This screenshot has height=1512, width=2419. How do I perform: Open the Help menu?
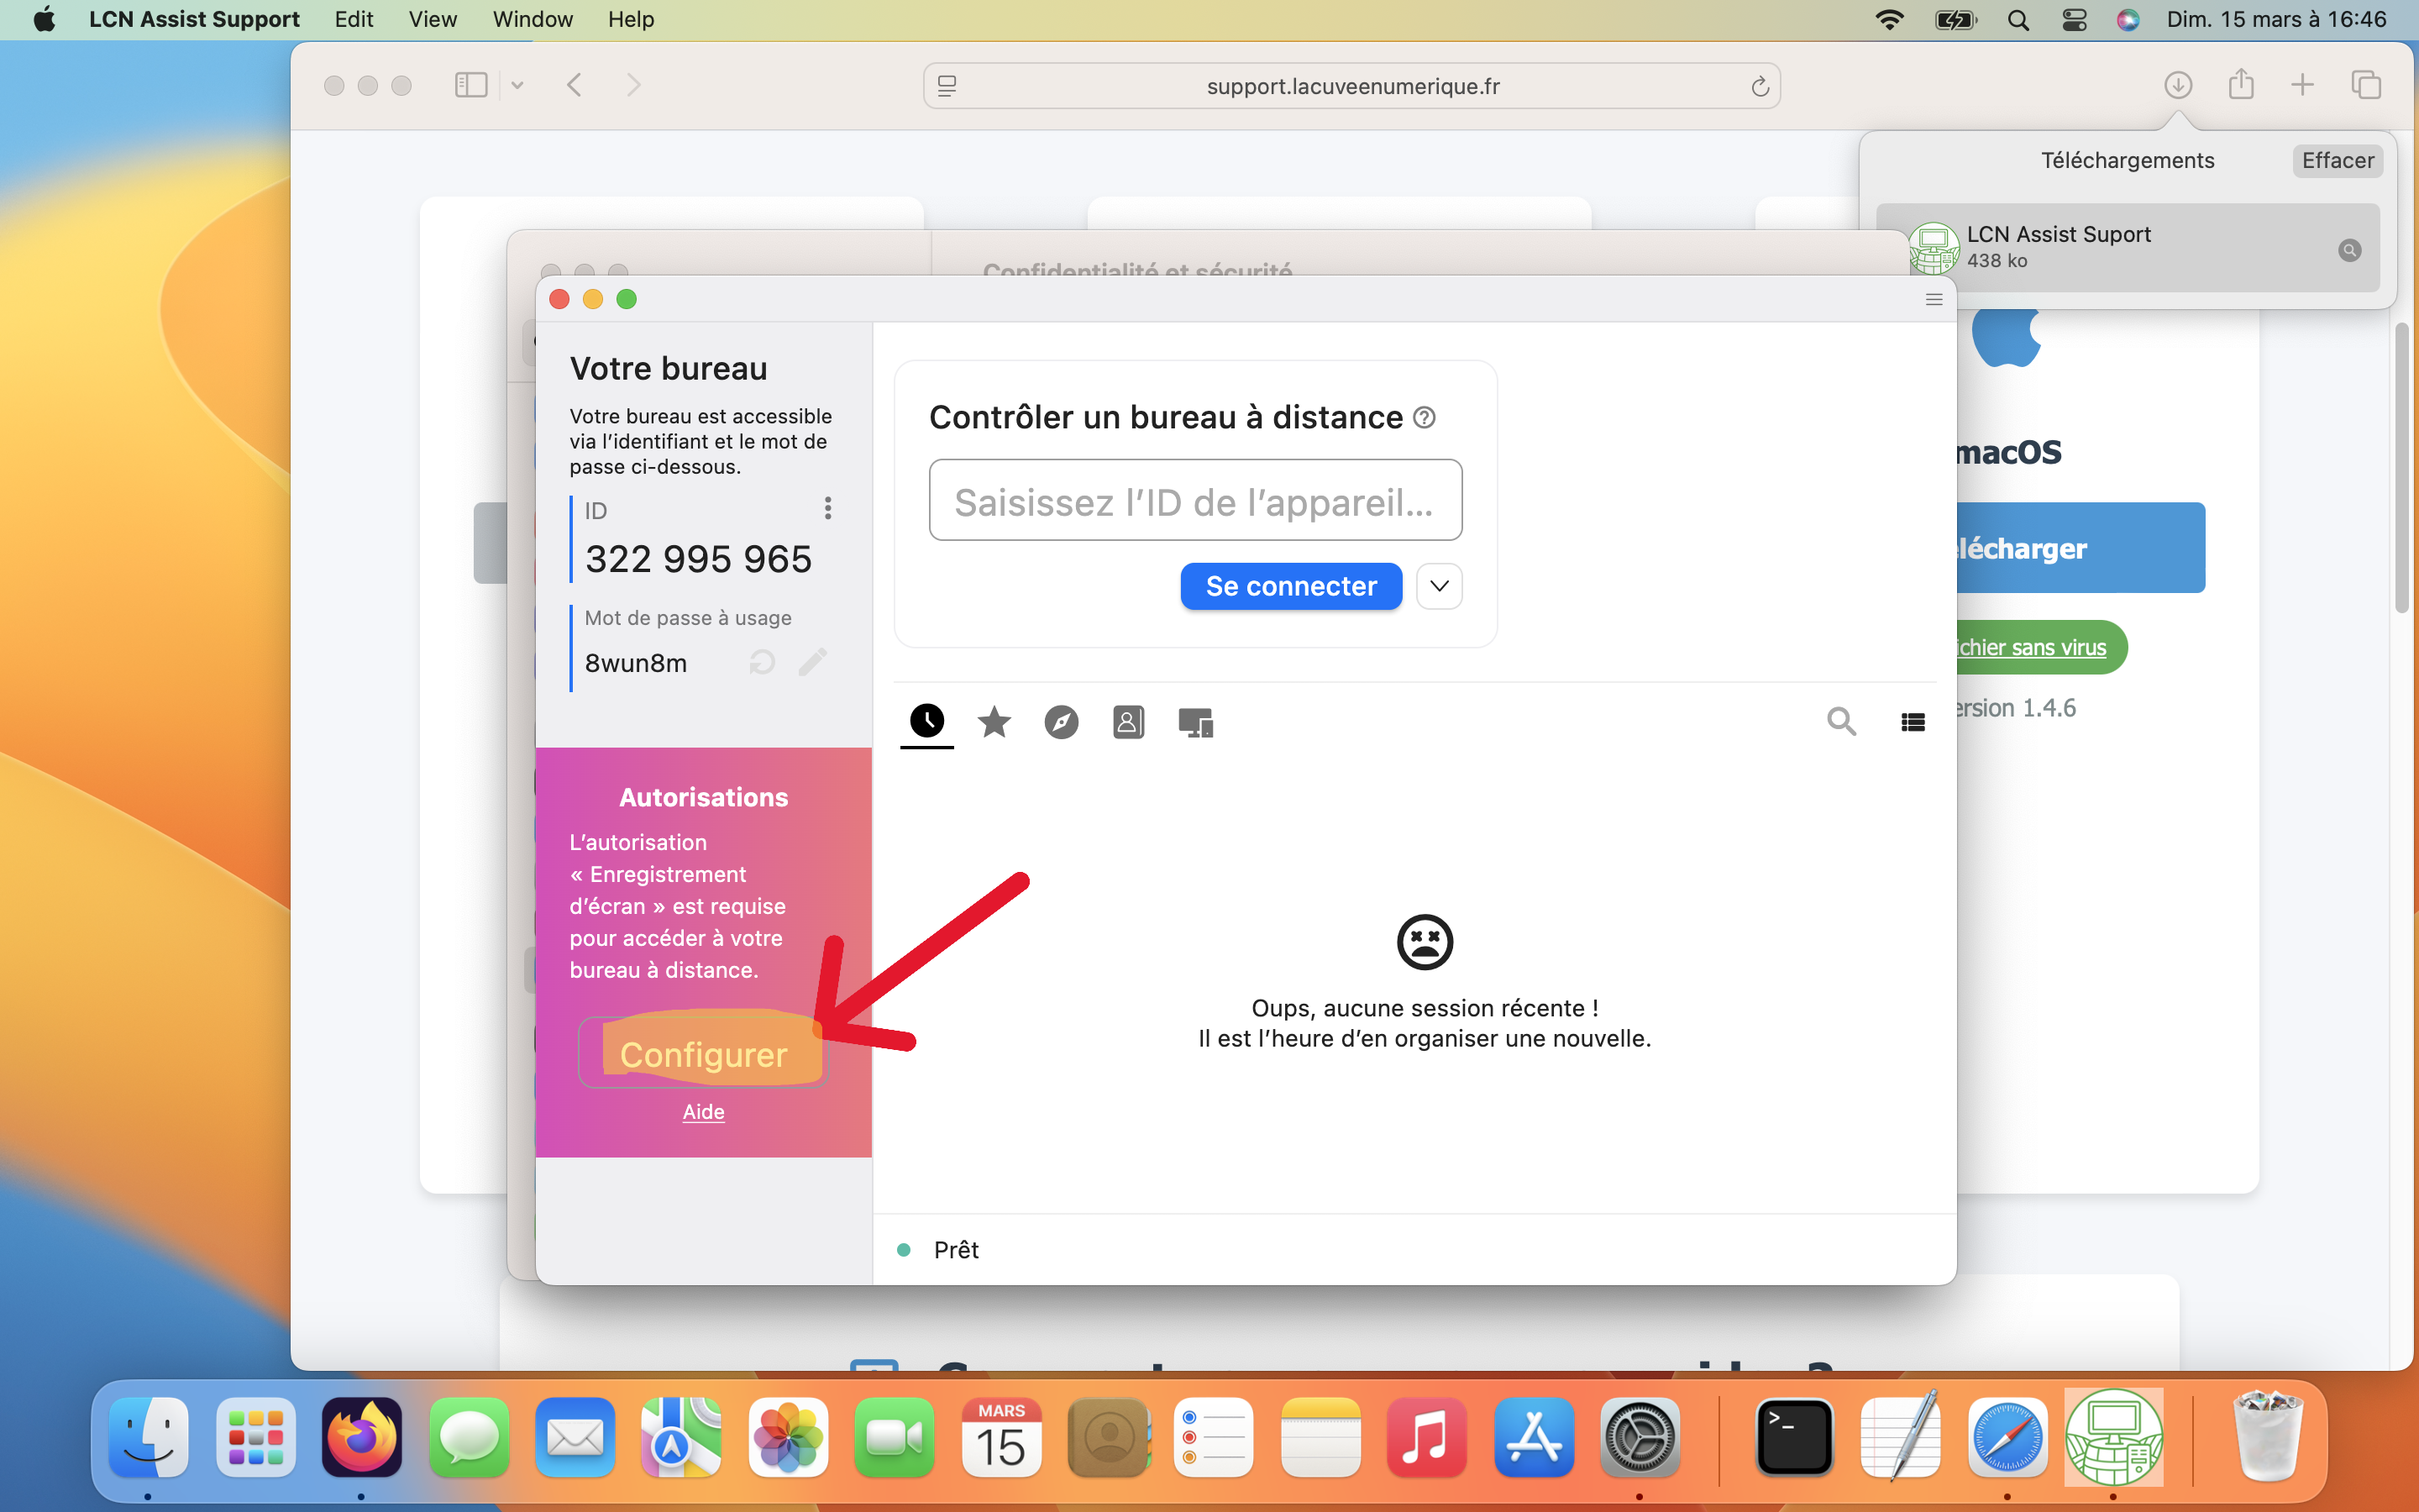631,19
